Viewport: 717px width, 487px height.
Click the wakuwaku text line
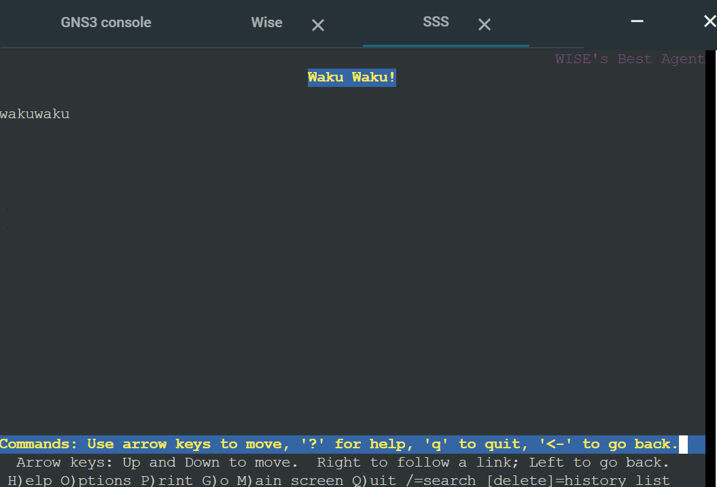[35, 113]
